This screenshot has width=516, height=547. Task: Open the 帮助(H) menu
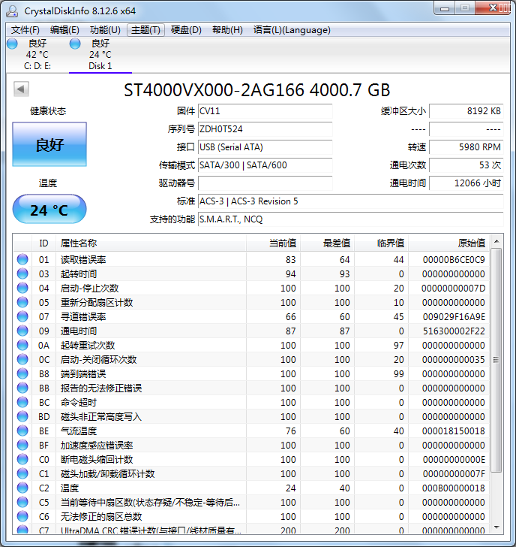pyautogui.click(x=227, y=30)
